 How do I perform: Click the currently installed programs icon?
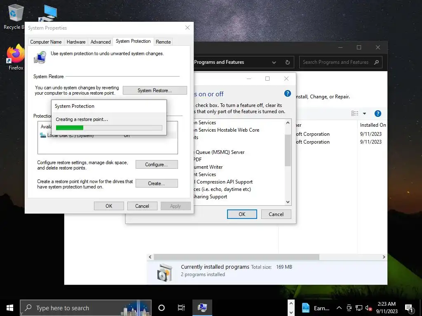(165, 272)
